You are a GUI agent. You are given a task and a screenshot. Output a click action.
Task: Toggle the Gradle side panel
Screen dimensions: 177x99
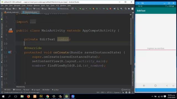pyautogui.click(x=133, y=15)
